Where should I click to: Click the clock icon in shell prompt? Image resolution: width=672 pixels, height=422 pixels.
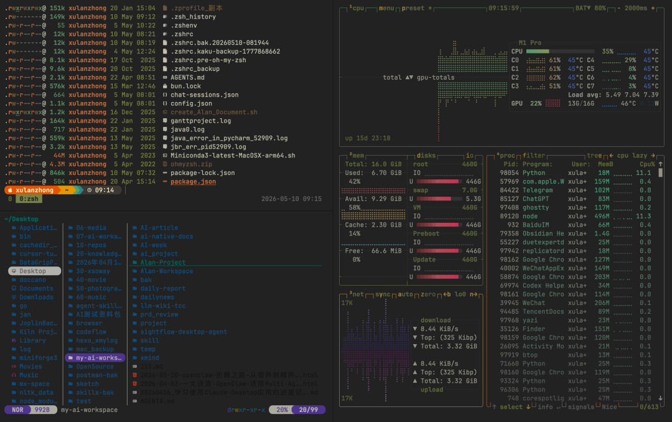[90, 190]
